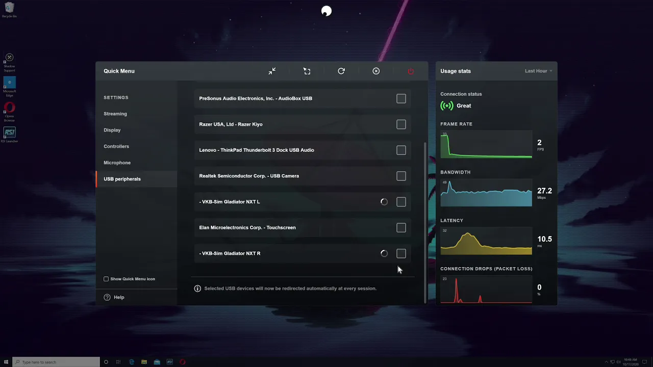The height and width of the screenshot is (367, 653).
Task: Enable the Show Quick Menu icon checkbox
Action: tap(106, 279)
